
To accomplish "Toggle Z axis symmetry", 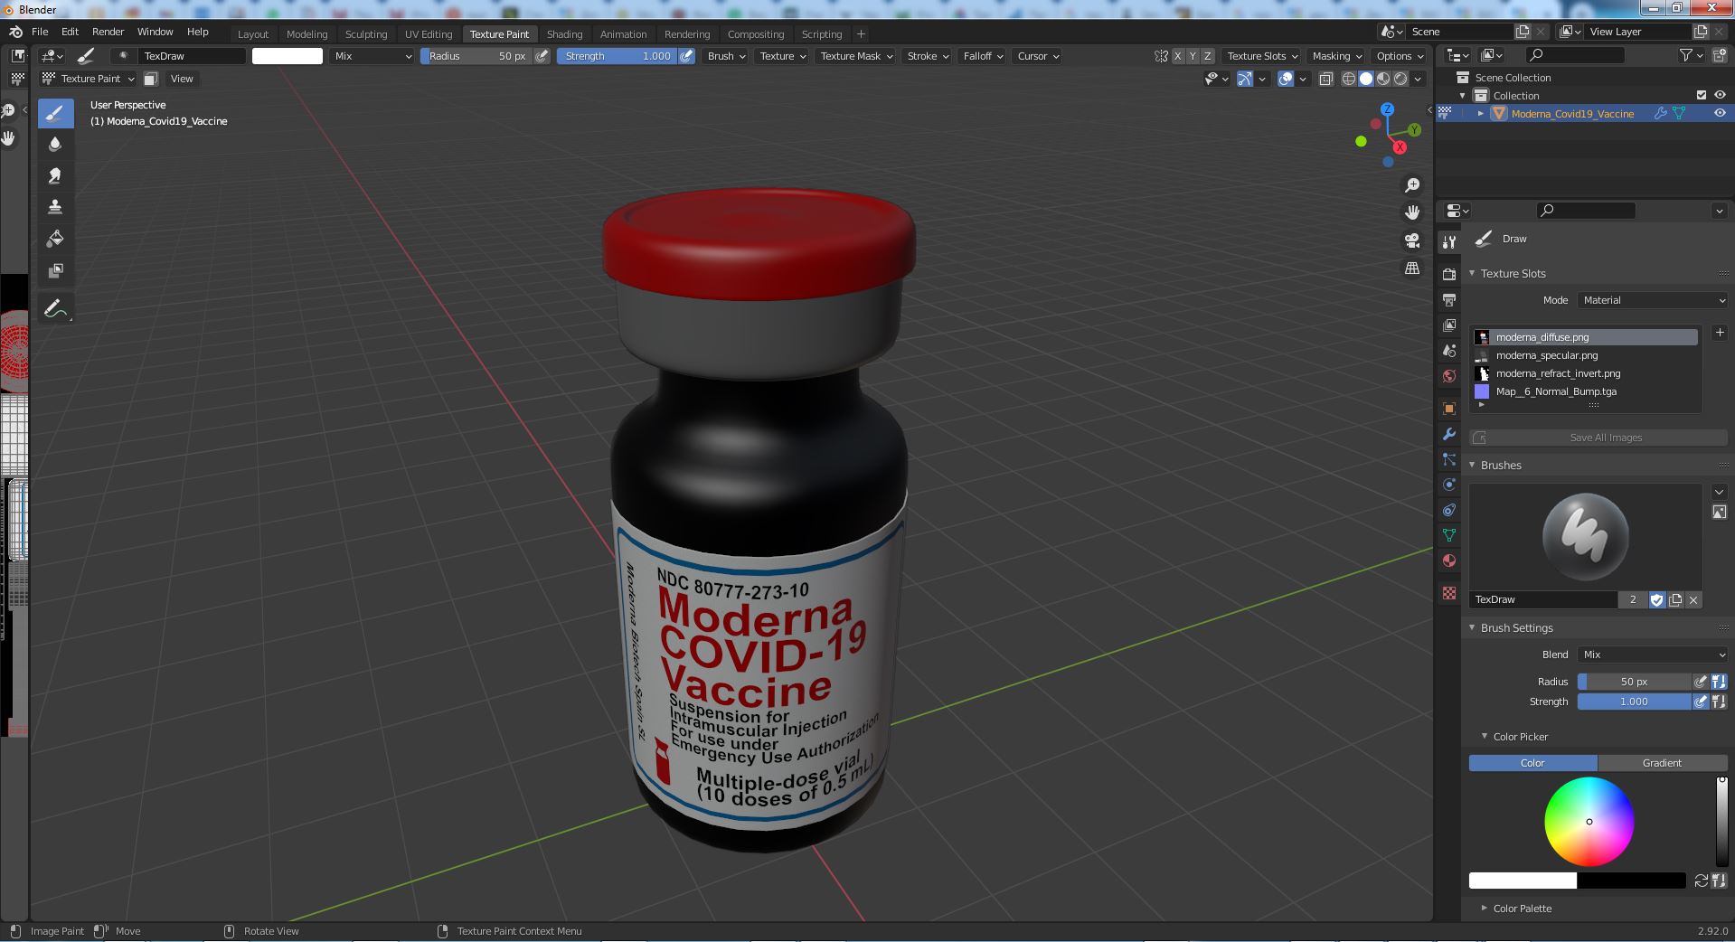I will pyautogui.click(x=1207, y=56).
